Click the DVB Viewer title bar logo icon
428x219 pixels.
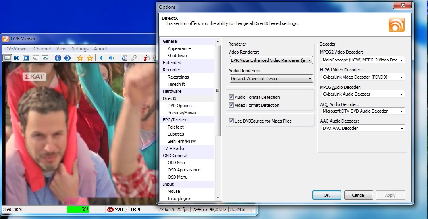click(6, 39)
